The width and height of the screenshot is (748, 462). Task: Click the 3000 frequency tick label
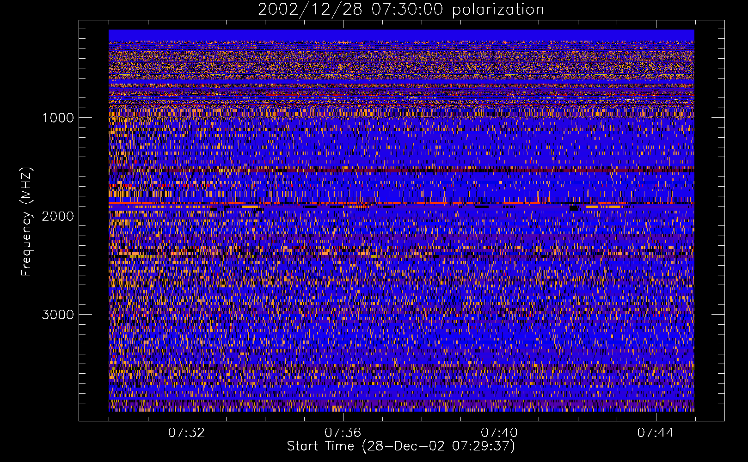point(58,315)
